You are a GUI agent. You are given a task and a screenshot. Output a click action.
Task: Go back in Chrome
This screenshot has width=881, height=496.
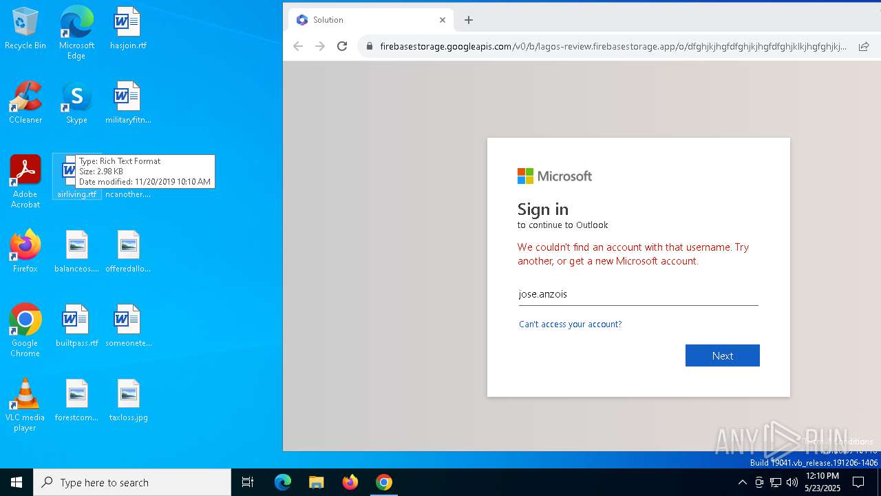pos(298,46)
